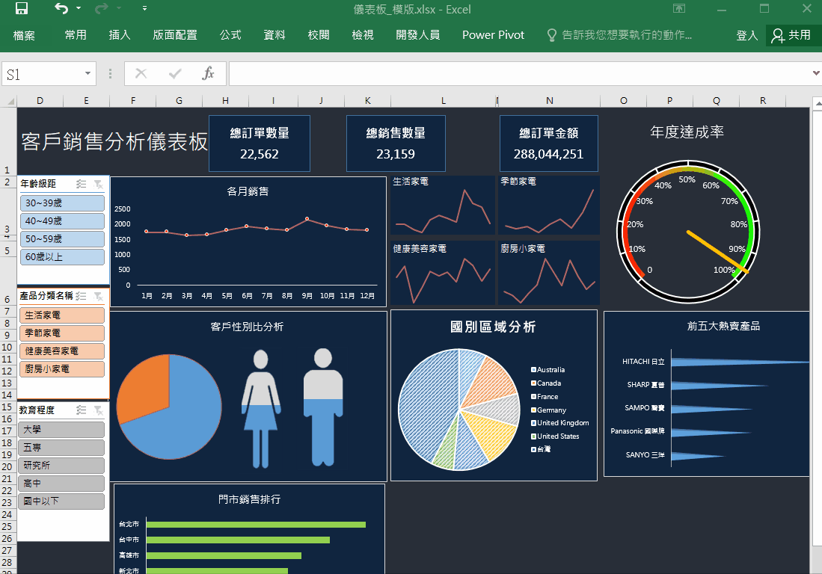Expand the formula bar with the chevron

[815, 73]
